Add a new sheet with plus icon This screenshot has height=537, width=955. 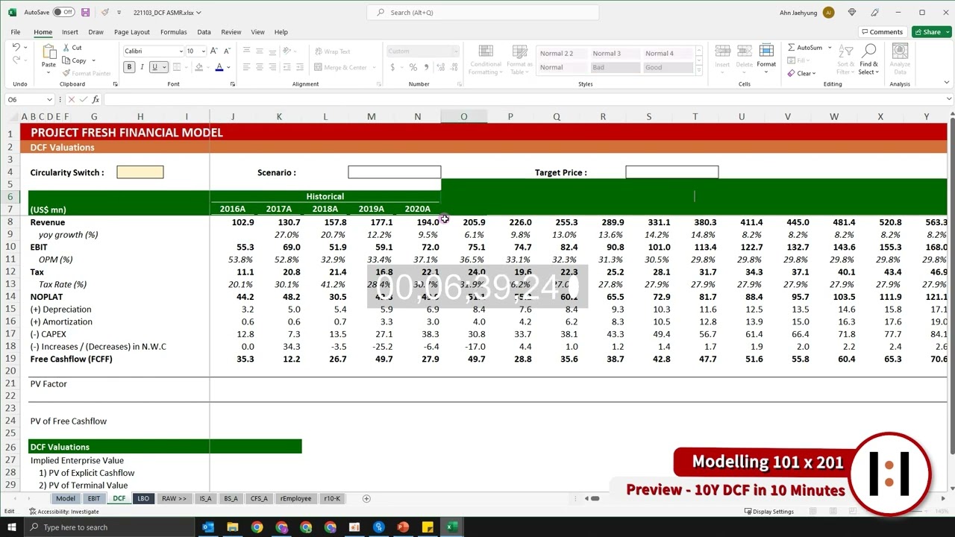[x=366, y=498]
